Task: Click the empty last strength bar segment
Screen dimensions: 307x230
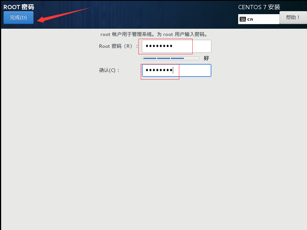Action: pyautogui.click(x=191, y=59)
